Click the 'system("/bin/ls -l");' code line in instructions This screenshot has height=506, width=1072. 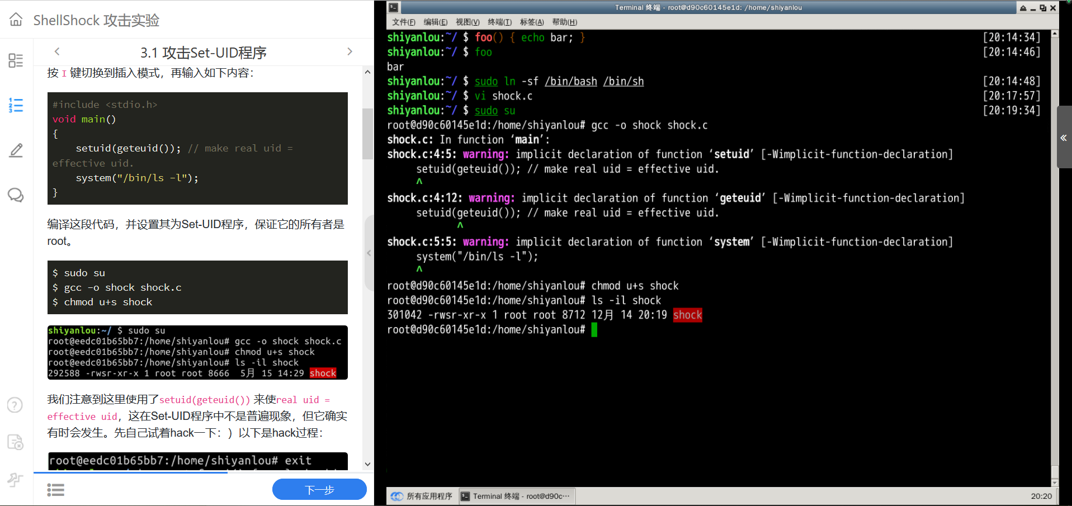[x=137, y=178]
